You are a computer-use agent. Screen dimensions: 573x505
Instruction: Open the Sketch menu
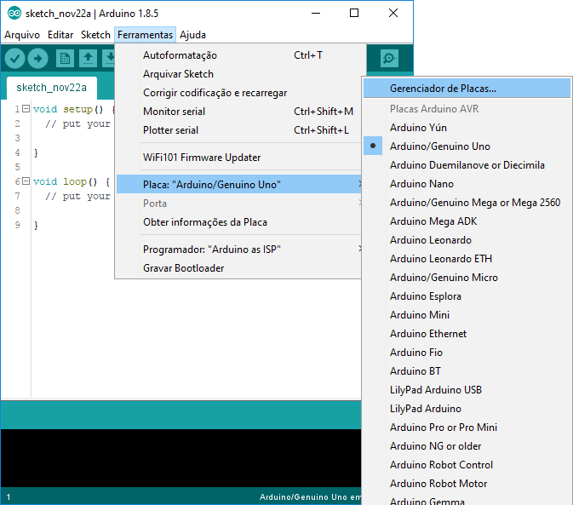pos(95,35)
